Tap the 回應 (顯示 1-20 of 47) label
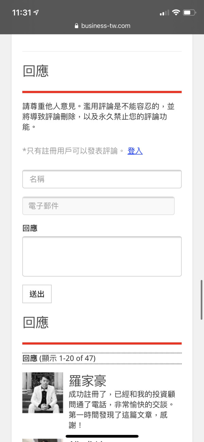 [59, 358]
